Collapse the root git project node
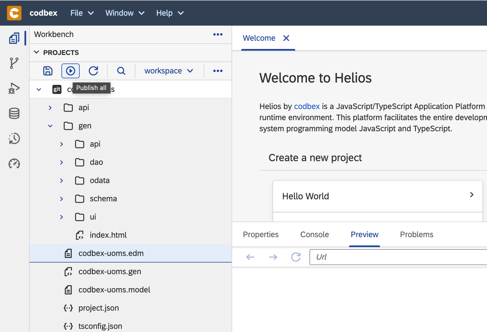 click(39, 89)
